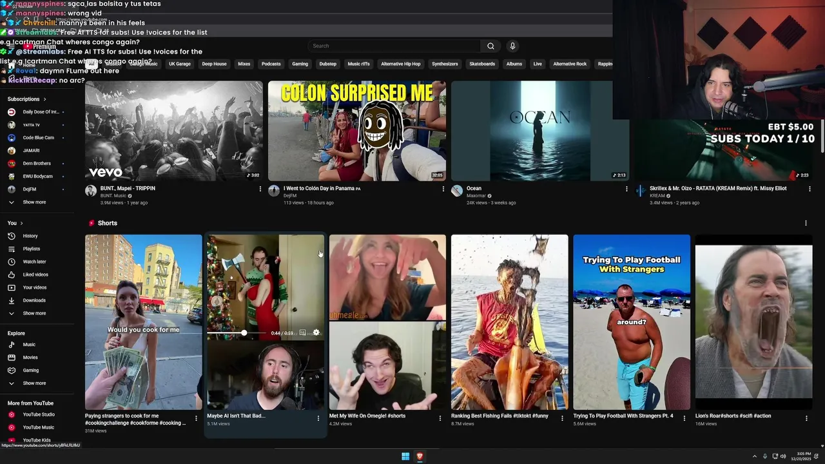Open Watch later list
The width and height of the screenshot is (825, 464).
coord(34,262)
